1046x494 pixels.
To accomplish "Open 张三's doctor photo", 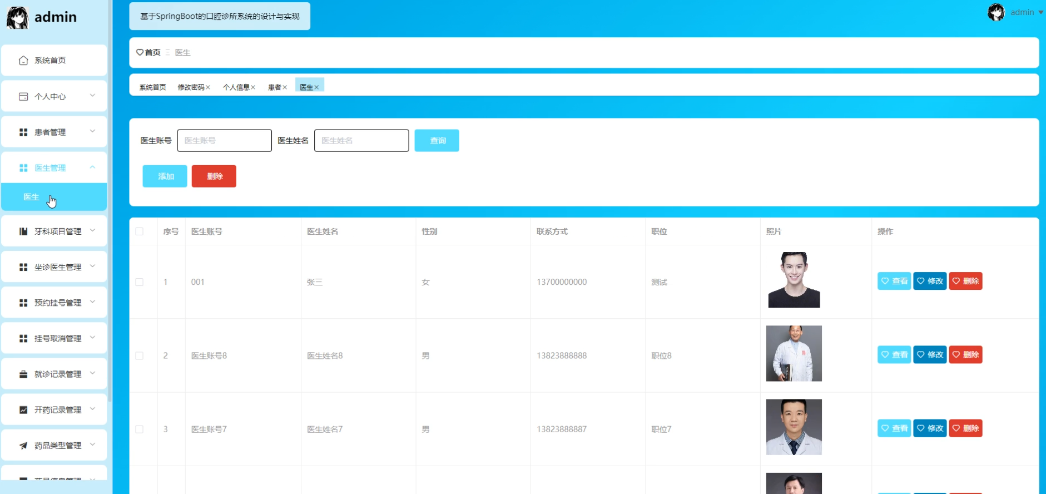I will (794, 280).
